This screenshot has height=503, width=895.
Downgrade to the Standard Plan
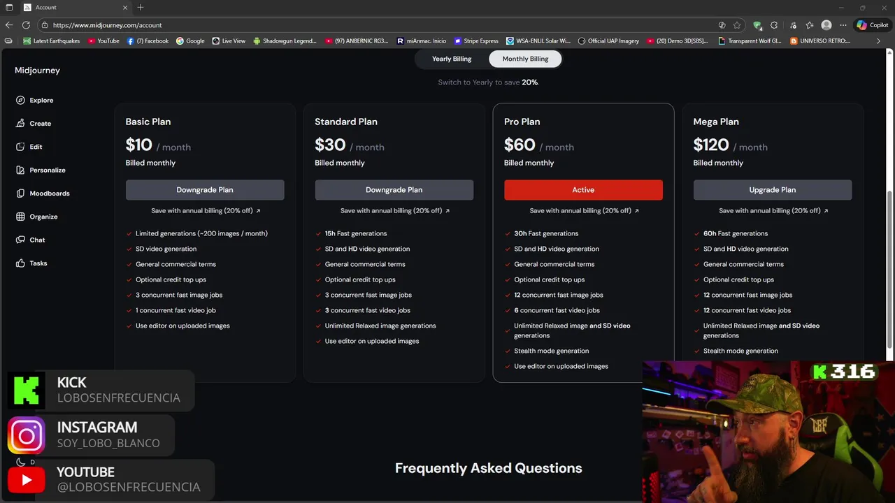[394, 190]
